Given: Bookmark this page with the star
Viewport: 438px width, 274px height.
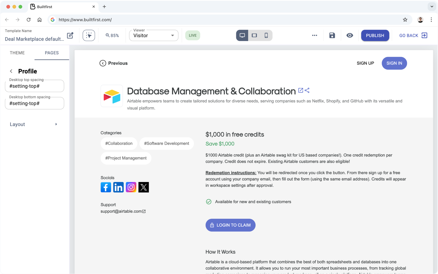Looking at the screenshot, I should pyautogui.click(x=405, y=20).
